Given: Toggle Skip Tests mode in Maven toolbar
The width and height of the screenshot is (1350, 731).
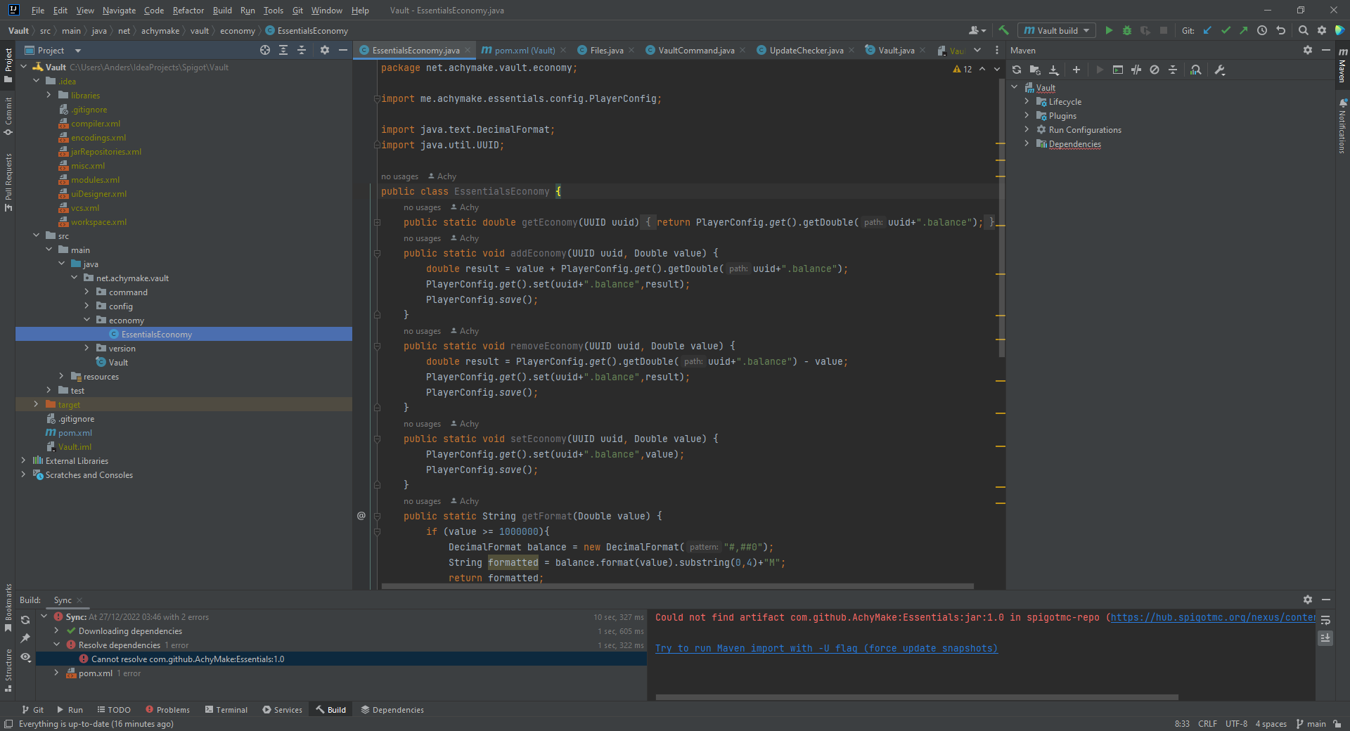Looking at the screenshot, I should (1136, 70).
